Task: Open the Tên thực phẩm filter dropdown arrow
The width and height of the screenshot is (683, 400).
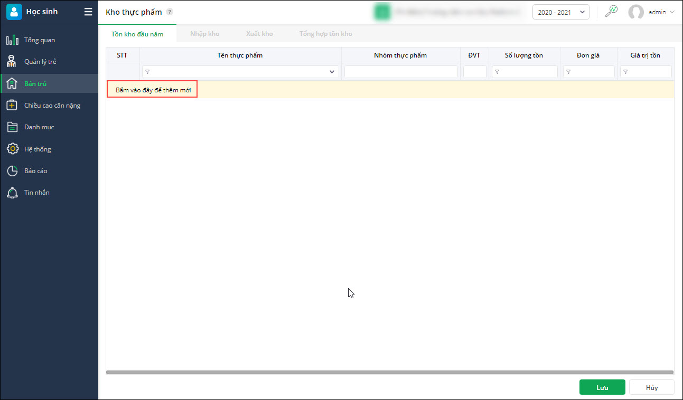Action: tap(332, 72)
